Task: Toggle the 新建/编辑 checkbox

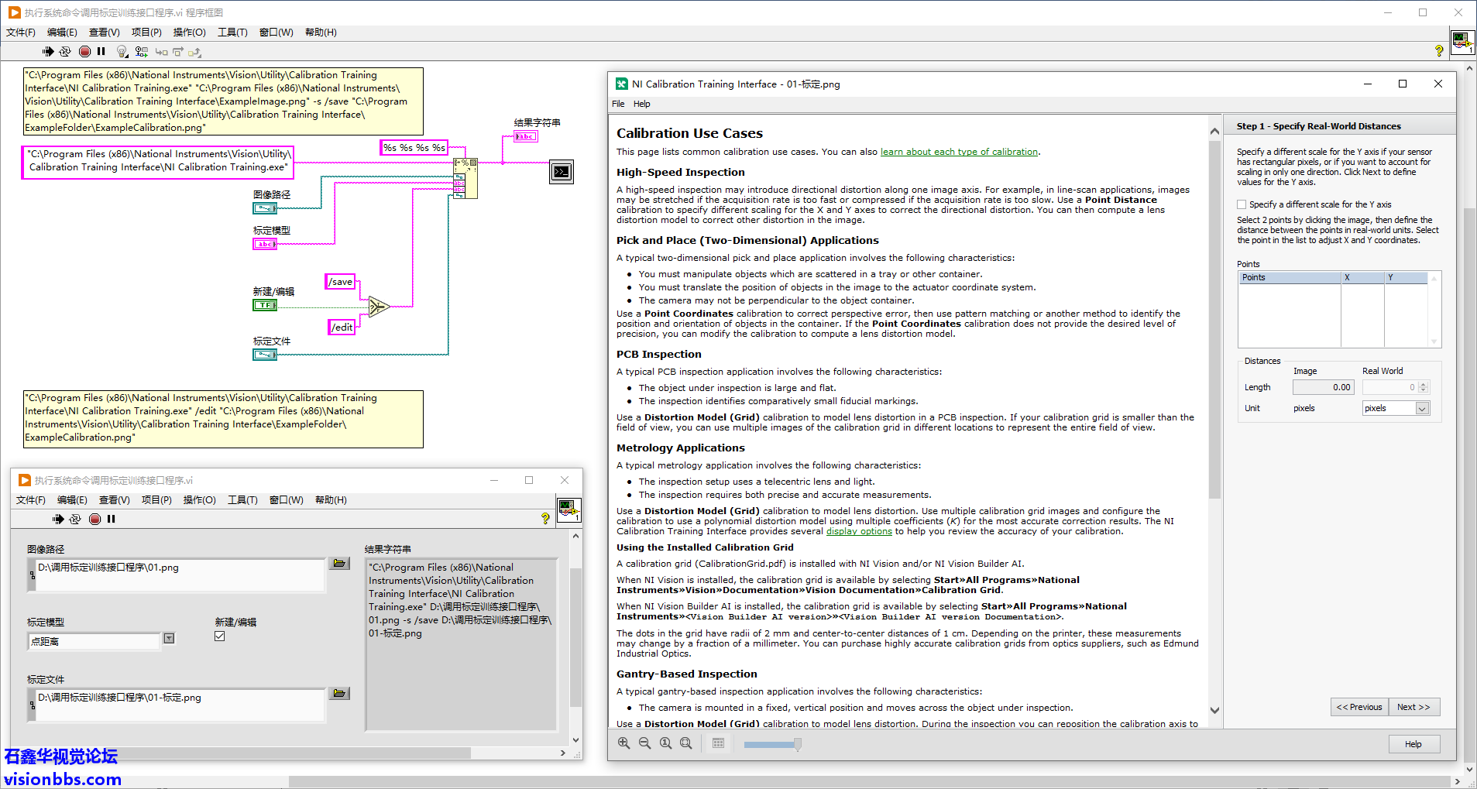Action: 220,636
